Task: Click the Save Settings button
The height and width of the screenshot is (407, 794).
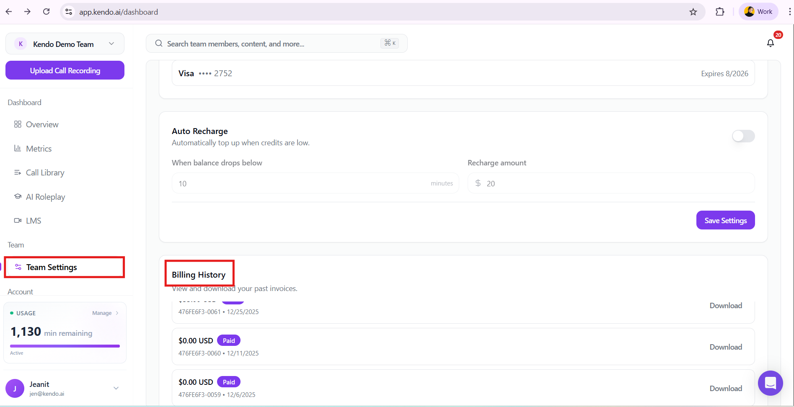Action: pyautogui.click(x=725, y=220)
